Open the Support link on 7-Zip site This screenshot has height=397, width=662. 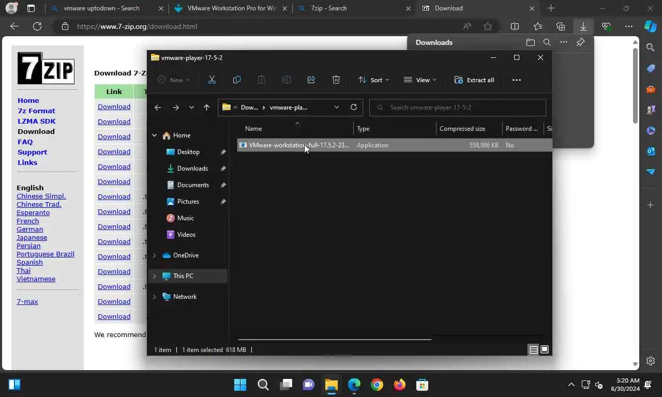click(x=32, y=152)
